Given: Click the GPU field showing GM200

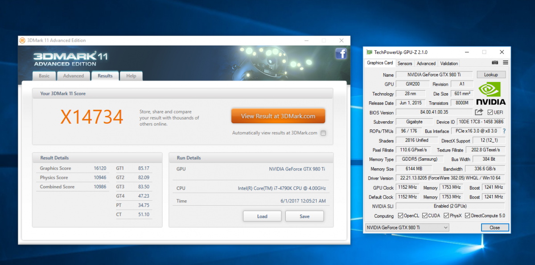Looking at the screenshot, I should [x=412, y=84].
